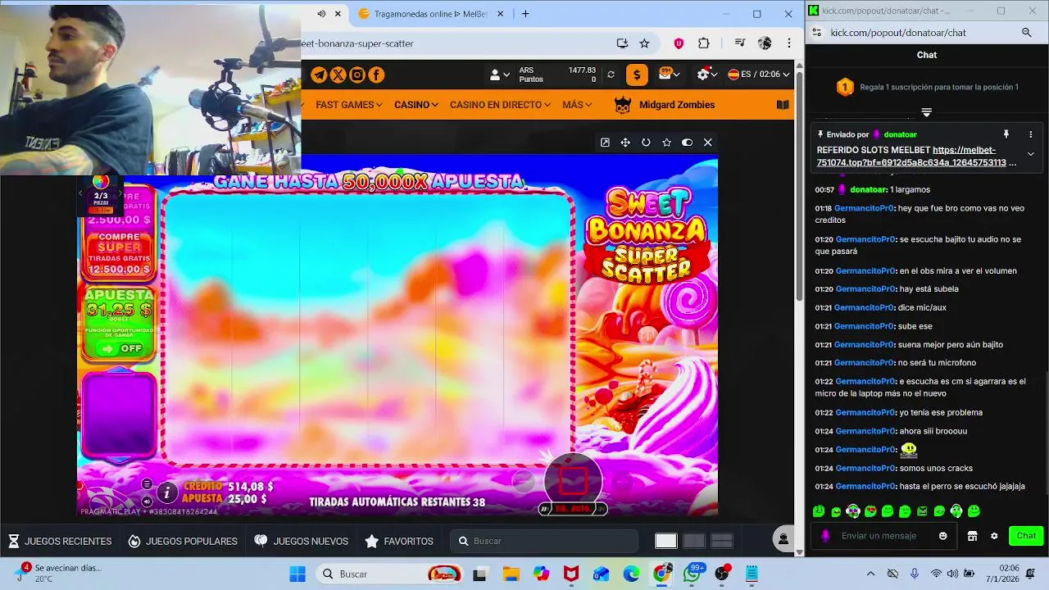Open the game info "i" button
Viewport: 1049px width, 590px height.
click(x=166, y=492)
